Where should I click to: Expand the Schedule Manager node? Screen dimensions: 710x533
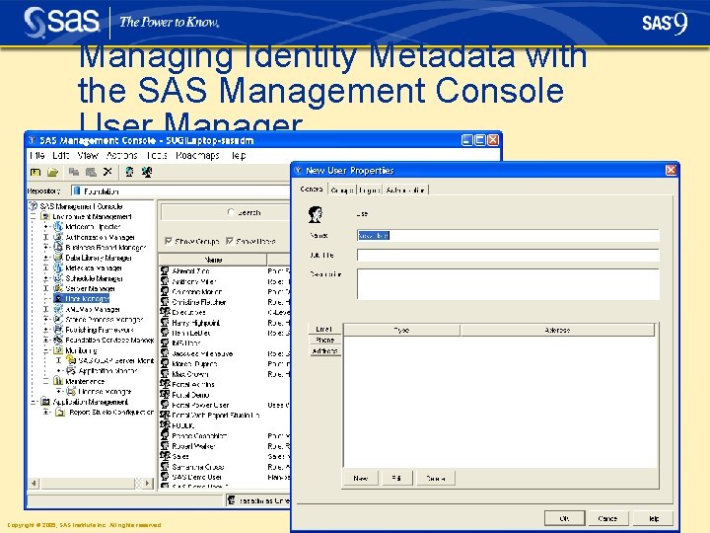pos(45,278)
